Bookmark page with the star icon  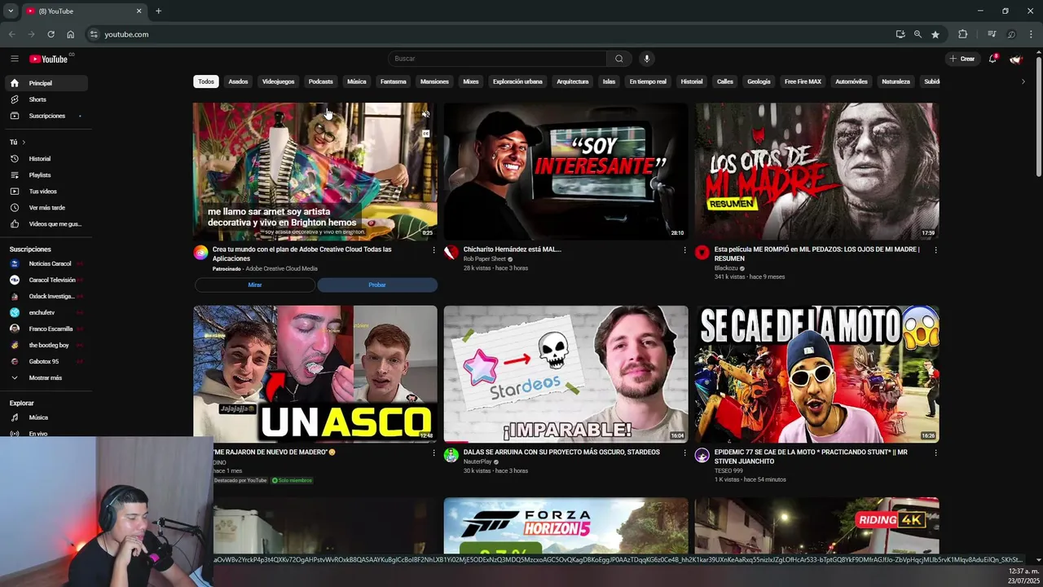click(x=935, y=34)
